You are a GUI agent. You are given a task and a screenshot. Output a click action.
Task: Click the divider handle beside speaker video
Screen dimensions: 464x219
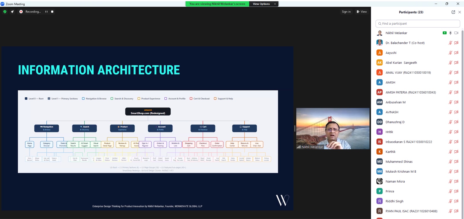tap(295, 128)
